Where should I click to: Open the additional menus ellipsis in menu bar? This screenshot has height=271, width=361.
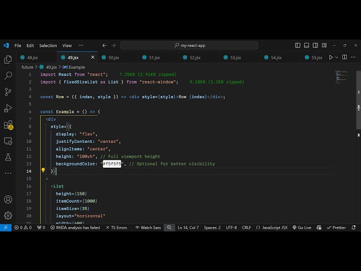(81, 46)
